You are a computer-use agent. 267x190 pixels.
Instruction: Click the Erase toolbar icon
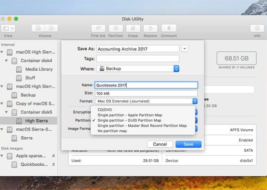(x=133, y=28)
